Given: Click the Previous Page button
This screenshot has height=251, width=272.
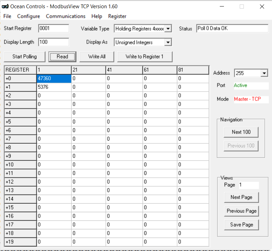Looking at the screenshot, I should [x=241, y=211].
